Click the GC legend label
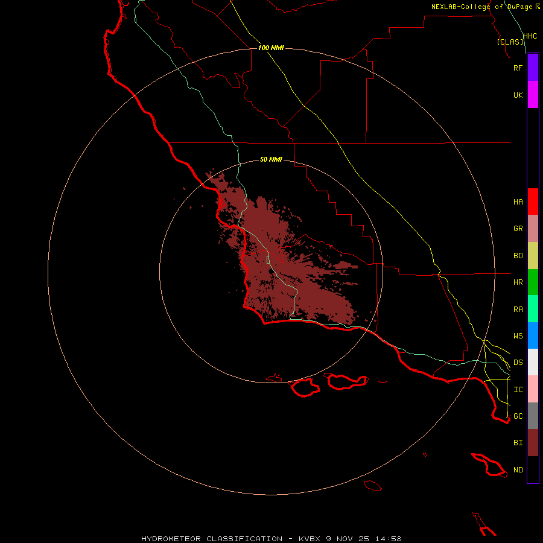 click(x=518, y=416)
